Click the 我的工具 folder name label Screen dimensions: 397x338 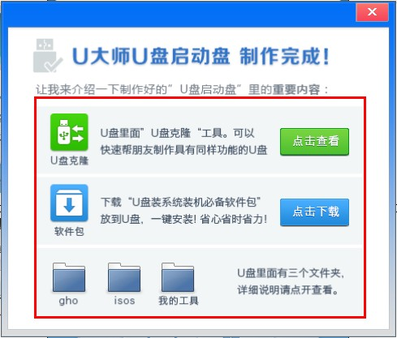point(179,301)
